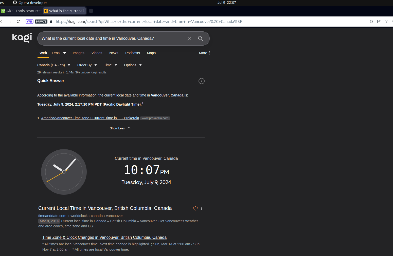Viewport: 393px width, 256px height.
Task: Click citation superscript 1 after PDT
Action: pyautogui.click(x=142, y=103)
